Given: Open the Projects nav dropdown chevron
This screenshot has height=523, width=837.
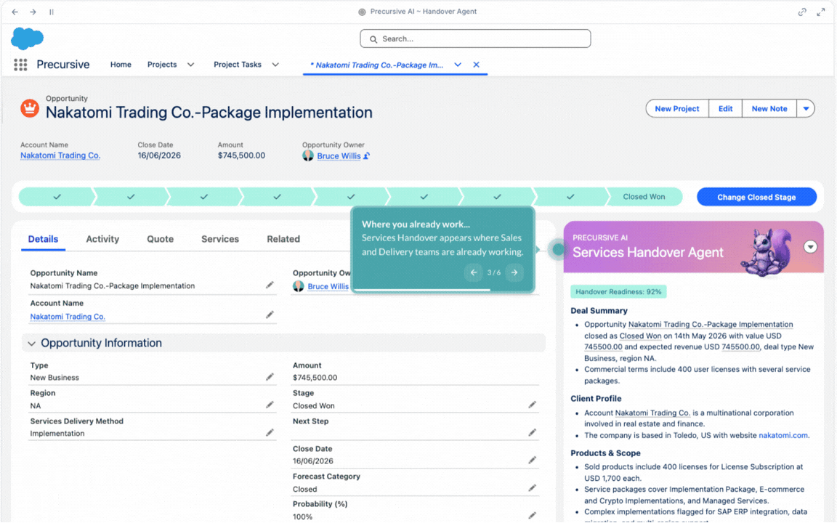Looking at the screenshot, I should tap(190, 65).
